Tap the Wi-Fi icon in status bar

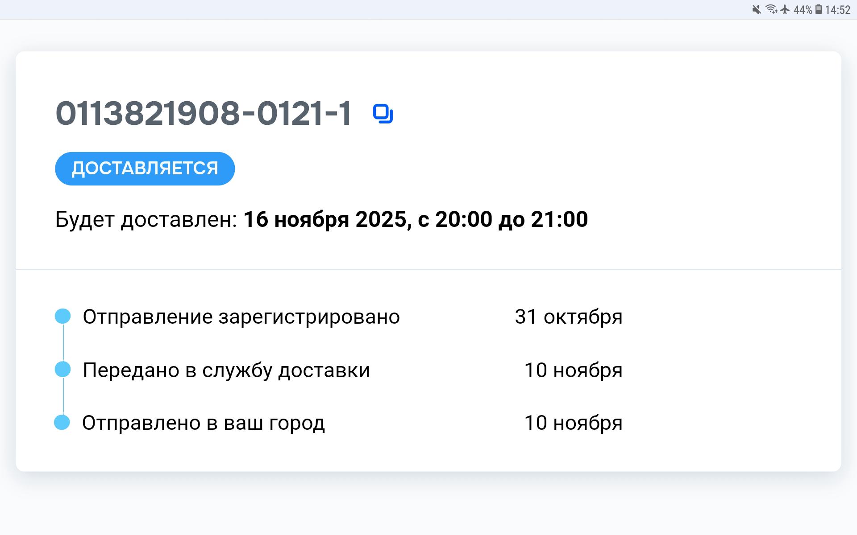771,9
